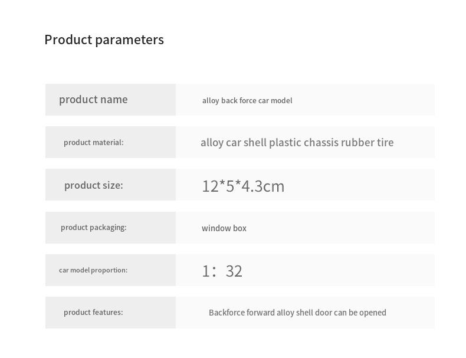466x358 pixels.
Task: Click the product packaging label
Action: [x=93, y=227]
